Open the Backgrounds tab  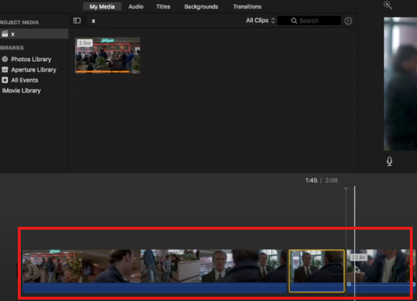click(x=201, y=7)
